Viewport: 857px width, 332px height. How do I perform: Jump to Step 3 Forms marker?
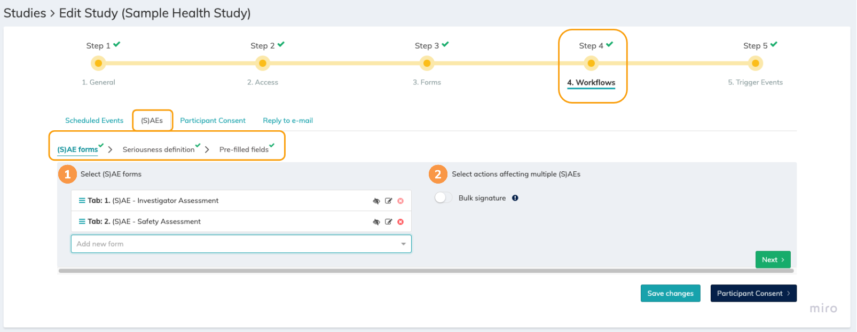pyautogui.click(x=427, y=64)
